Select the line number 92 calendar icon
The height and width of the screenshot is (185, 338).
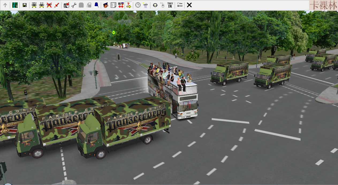point(66,5)
